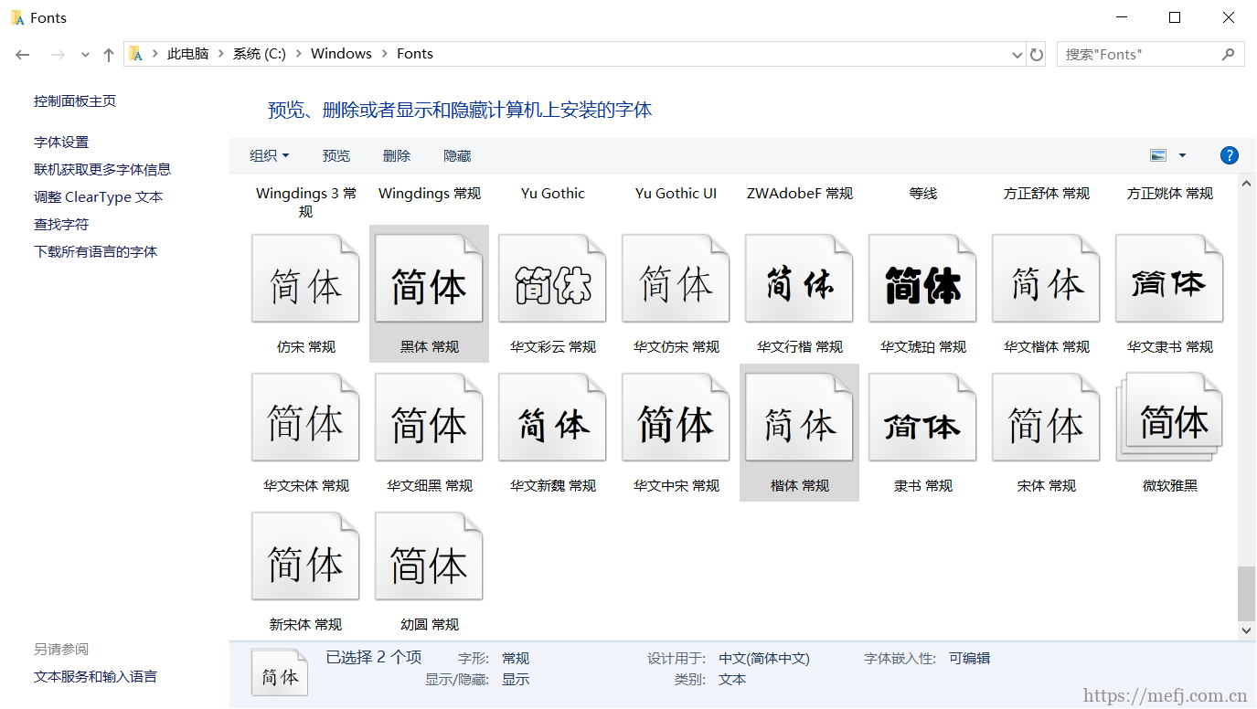Select the 华文仿宋 常规 font icon
Screen dimensions: 1257x709
coord(676,279)
